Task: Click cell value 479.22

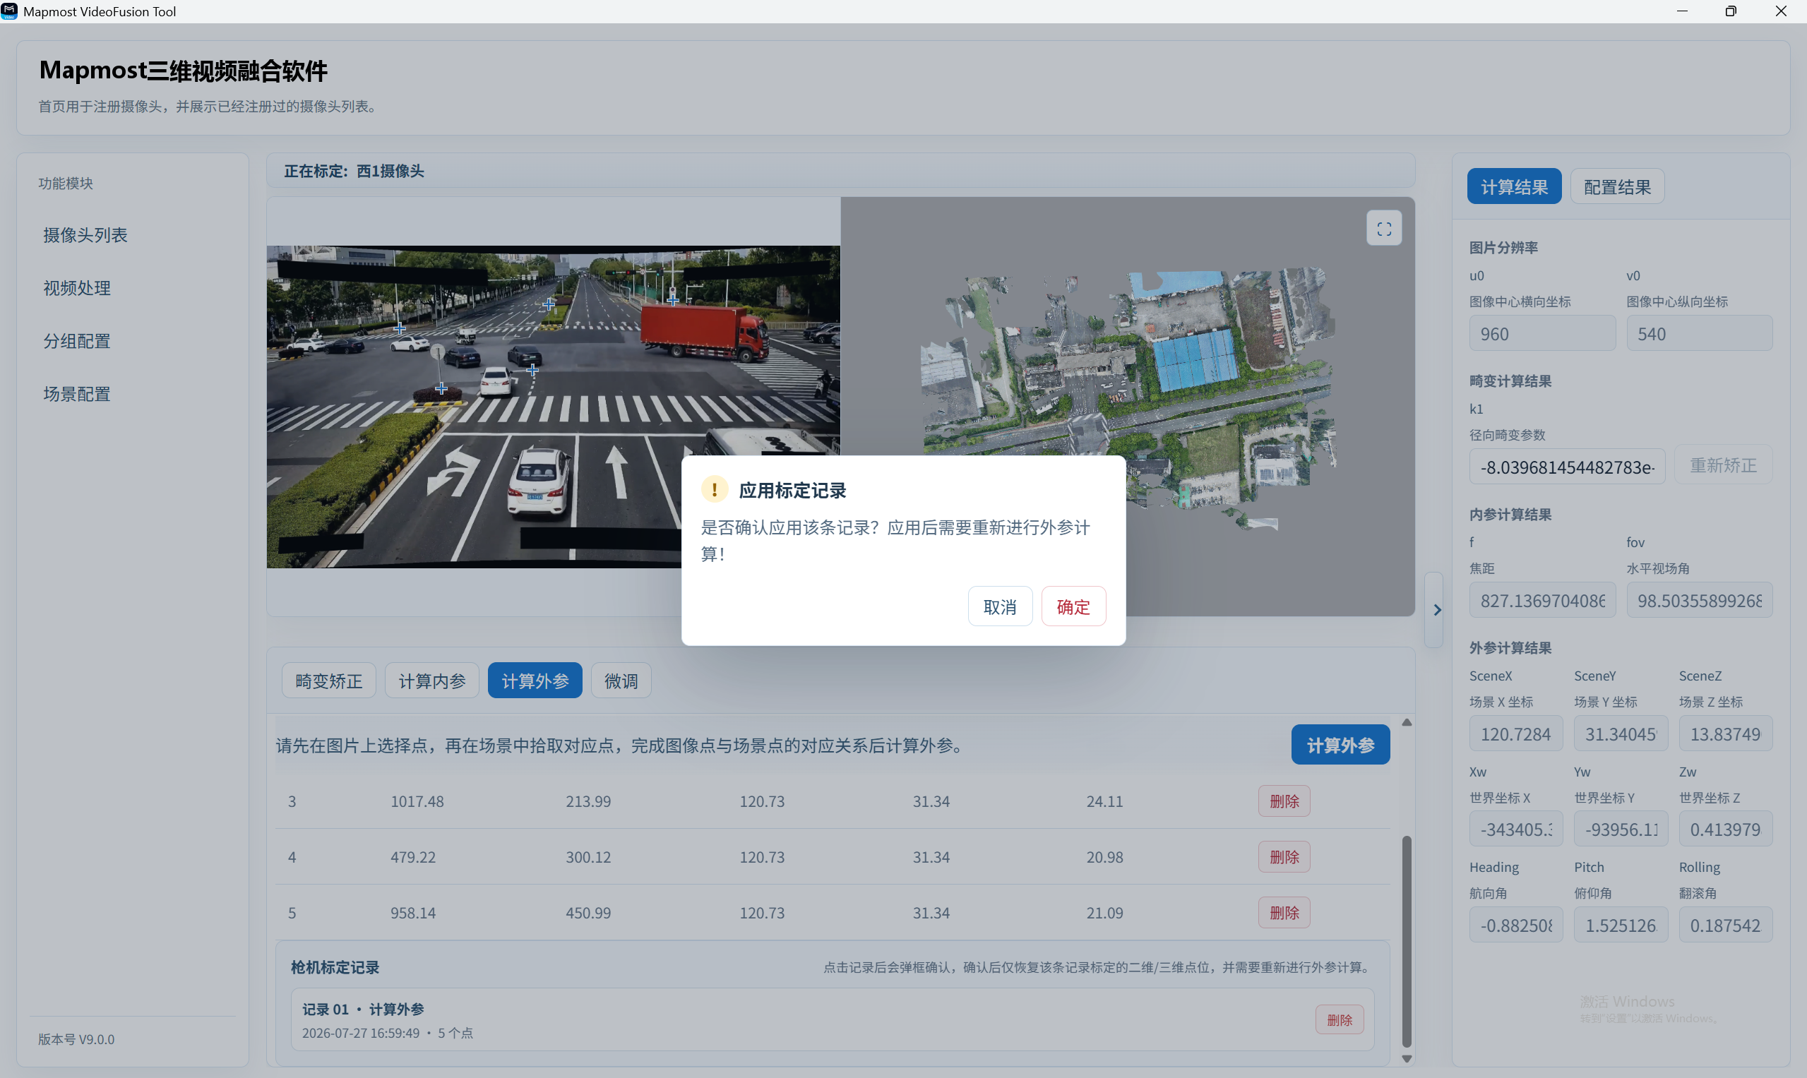Action: click(412, 857)
